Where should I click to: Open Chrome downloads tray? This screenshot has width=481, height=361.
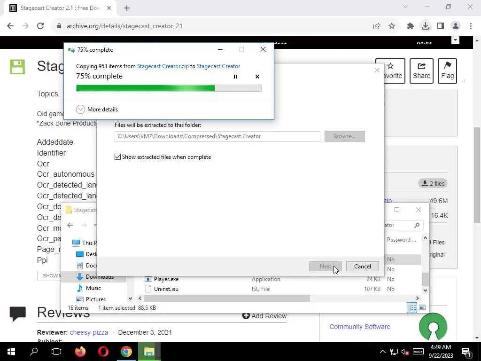coord(426,26)
